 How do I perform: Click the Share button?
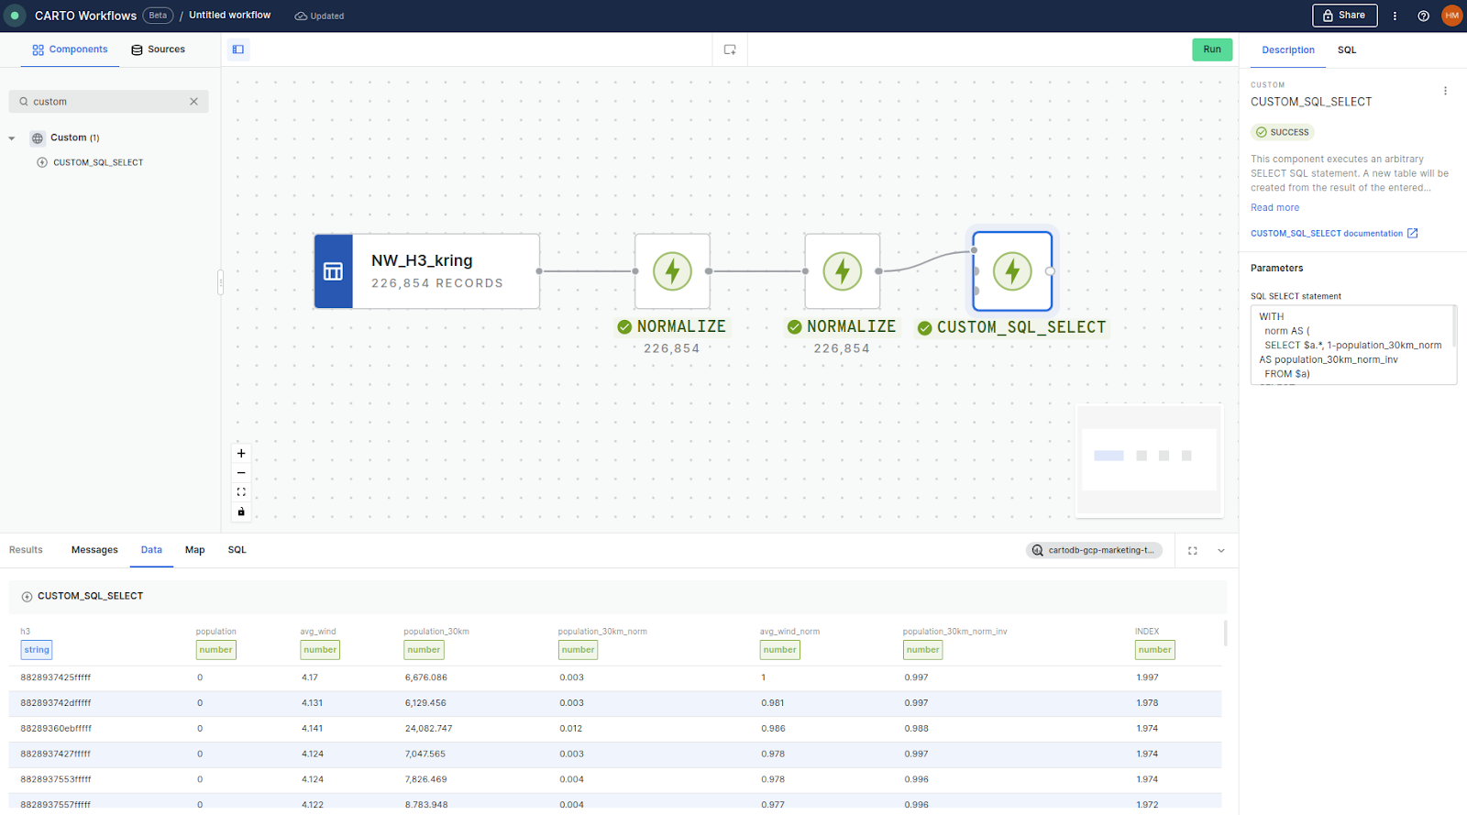tap(1344, 16)
